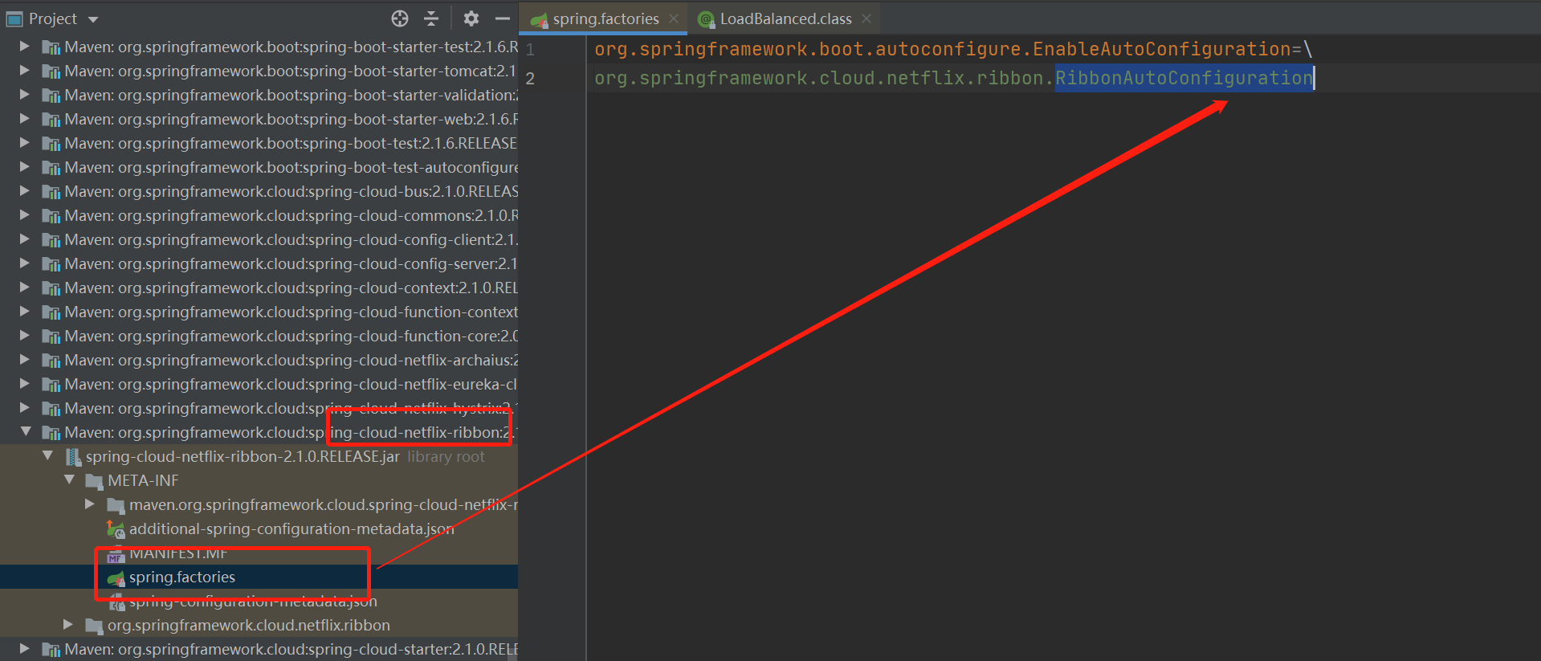
Task: Hide the Project tool window with minus icon
Action: pos(503,18)
